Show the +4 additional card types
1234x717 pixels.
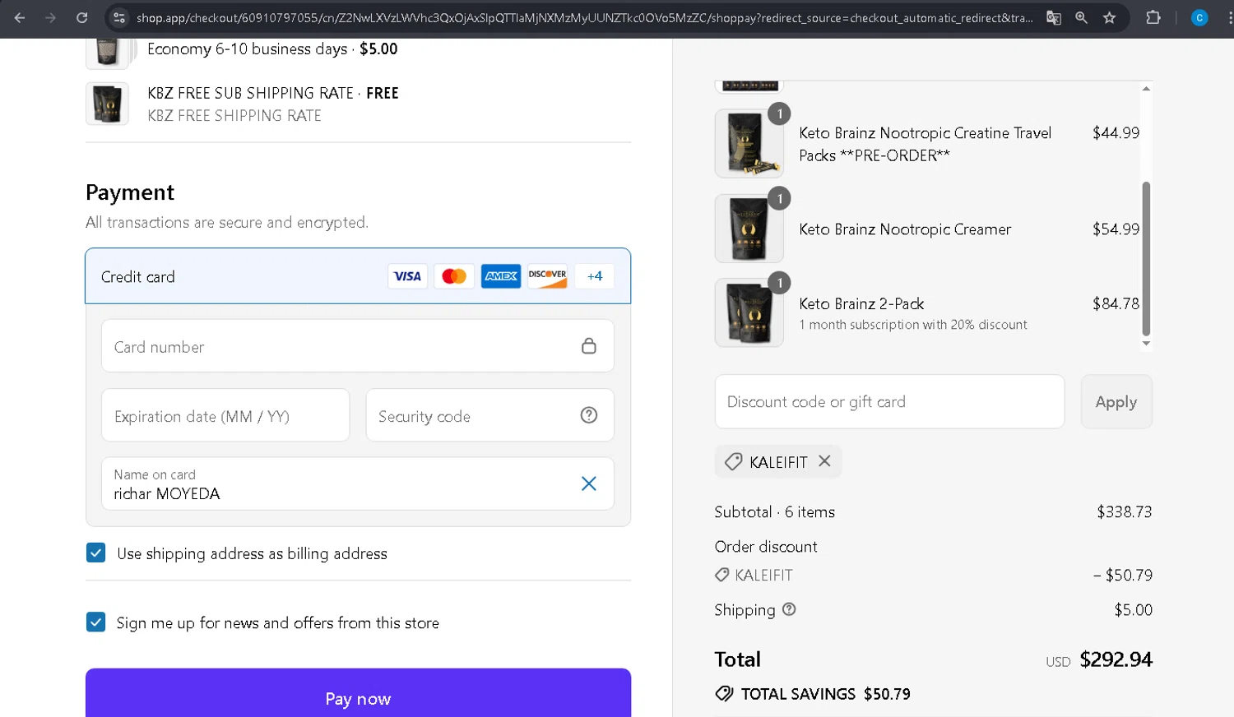[595, 276]
